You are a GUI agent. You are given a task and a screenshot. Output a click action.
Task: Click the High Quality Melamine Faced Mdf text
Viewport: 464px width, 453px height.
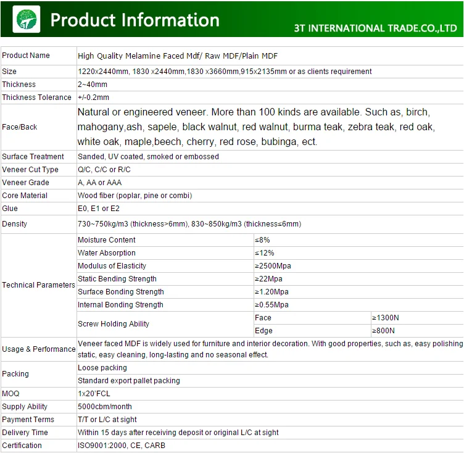(x=178, y=56)
